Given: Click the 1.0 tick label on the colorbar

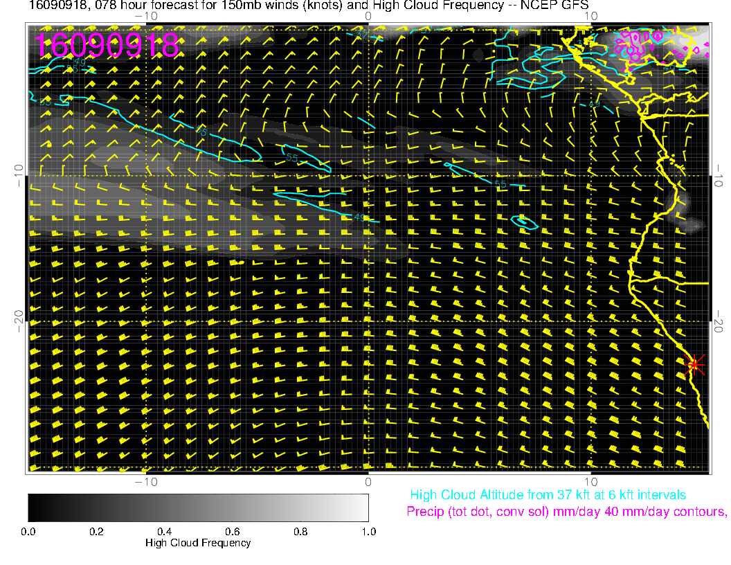Looking at the screenshot, I should 368,532.
